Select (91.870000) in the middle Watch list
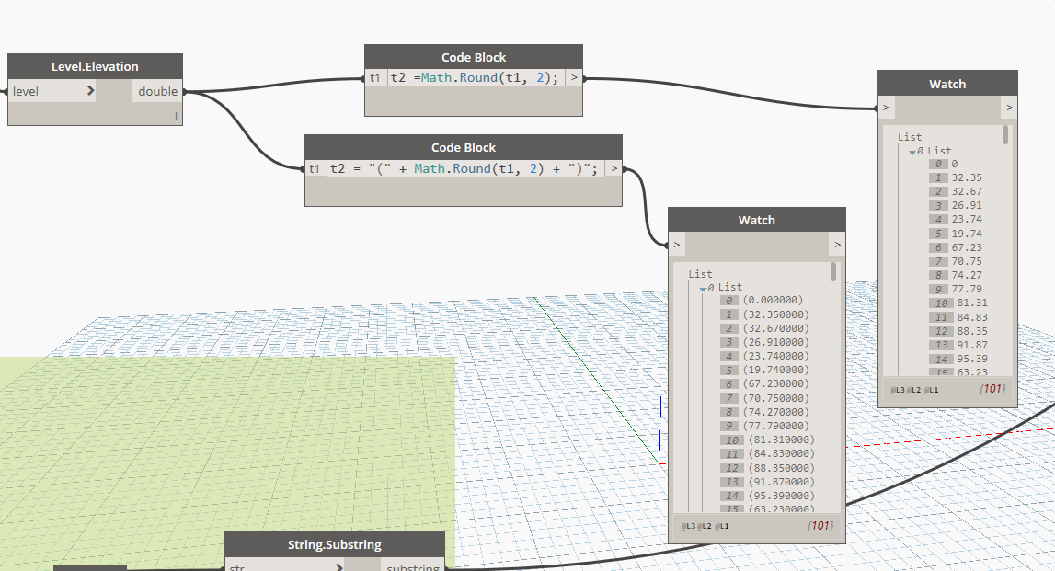1055x571 pixels. [781, 482]
